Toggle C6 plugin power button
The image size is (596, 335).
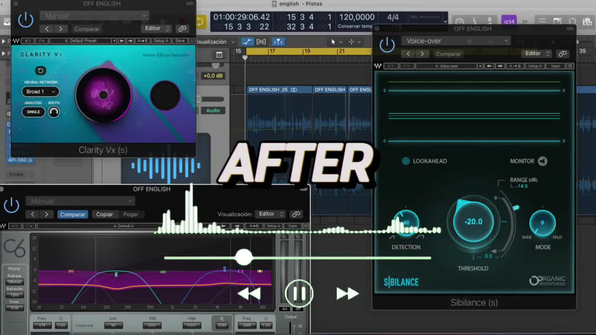pyautogui.click(x=11, y=205)
